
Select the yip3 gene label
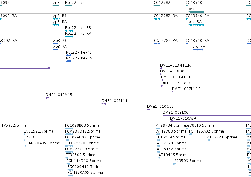[56, 3]
